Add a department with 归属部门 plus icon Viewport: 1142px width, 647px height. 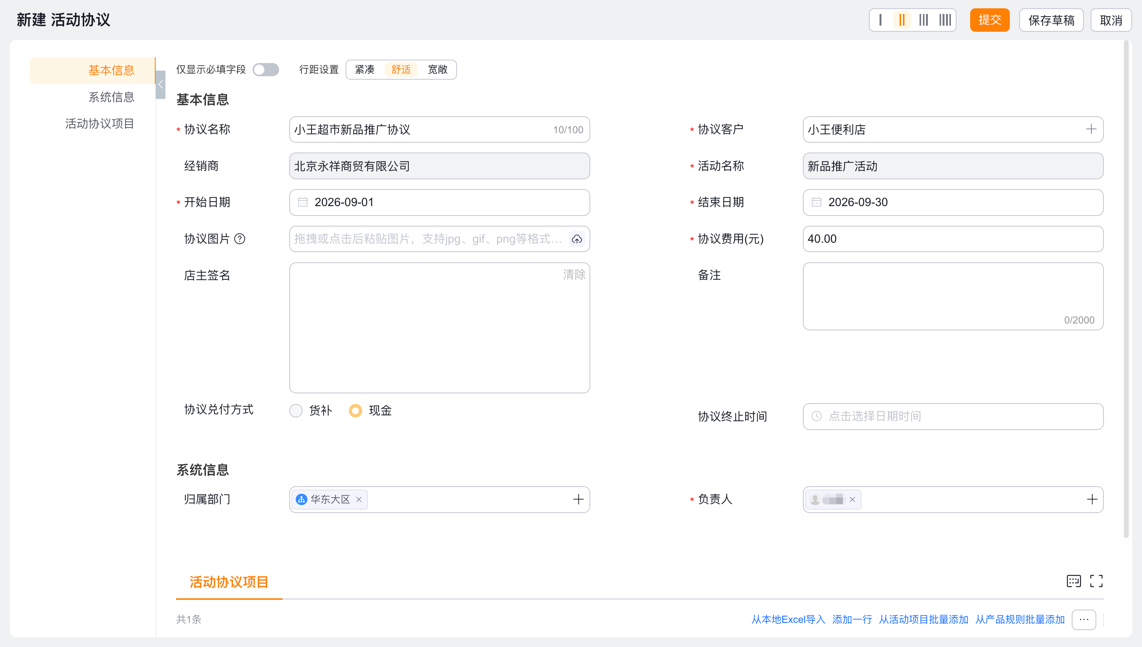pyautogui.click(x=578, y=499)
